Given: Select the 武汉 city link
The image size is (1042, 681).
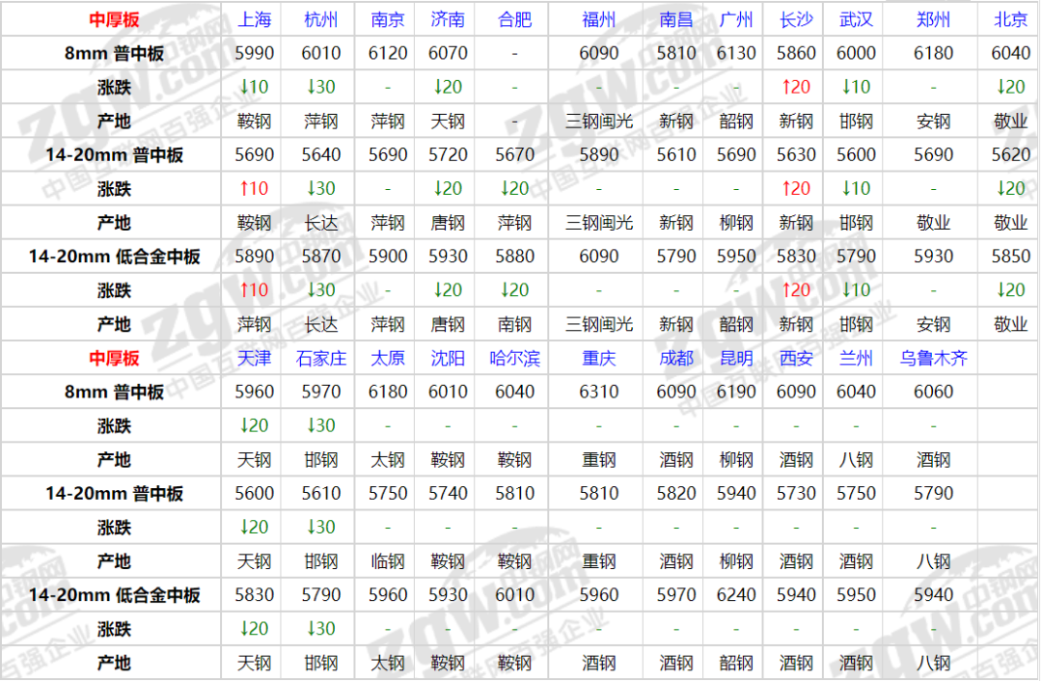Looking at the screenshot, I should pyautogui.click(x=856, y=19).
